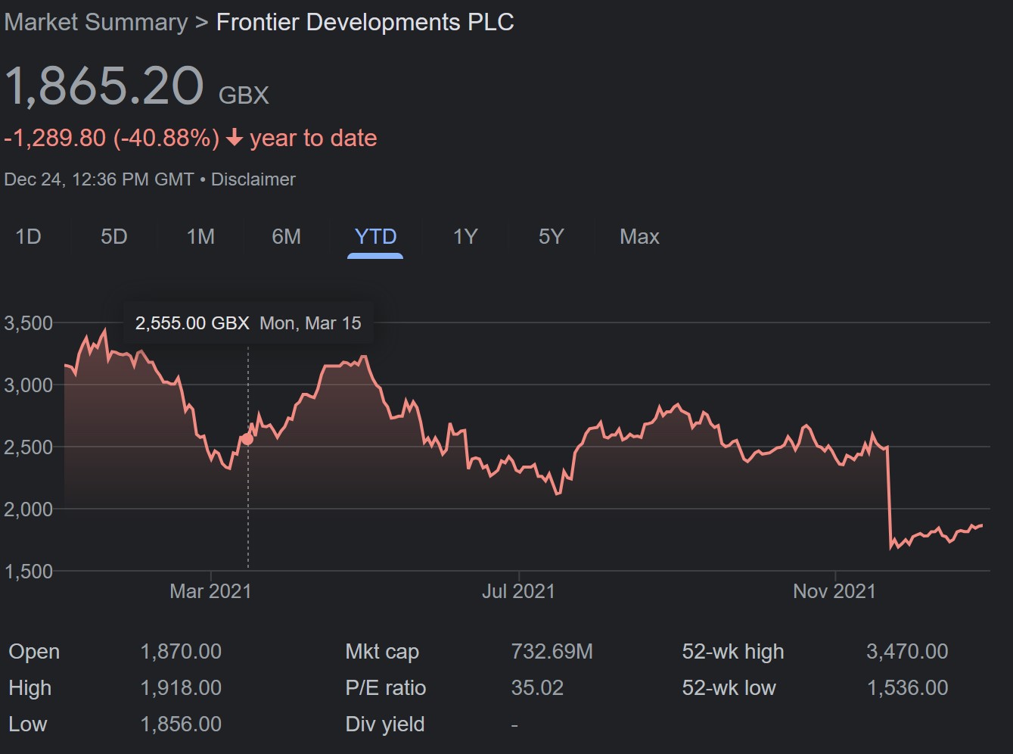Click the 2,000 y-axis label
The image size is (1013, 754).
pos(29,509)
